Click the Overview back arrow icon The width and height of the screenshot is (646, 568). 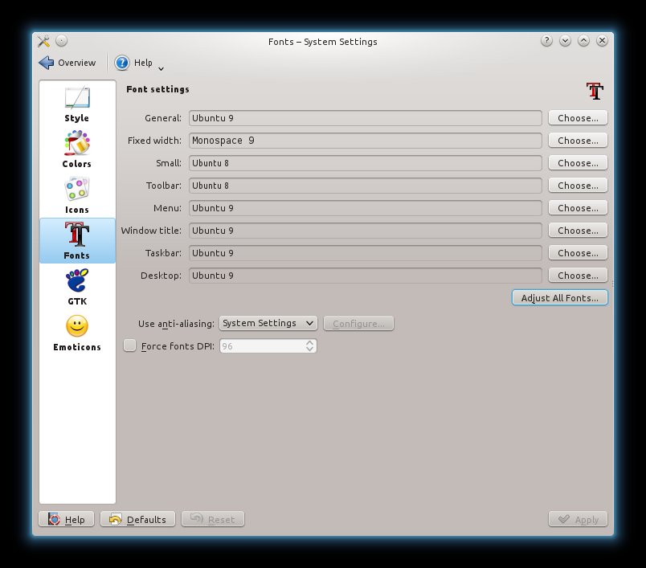point(46,63)
